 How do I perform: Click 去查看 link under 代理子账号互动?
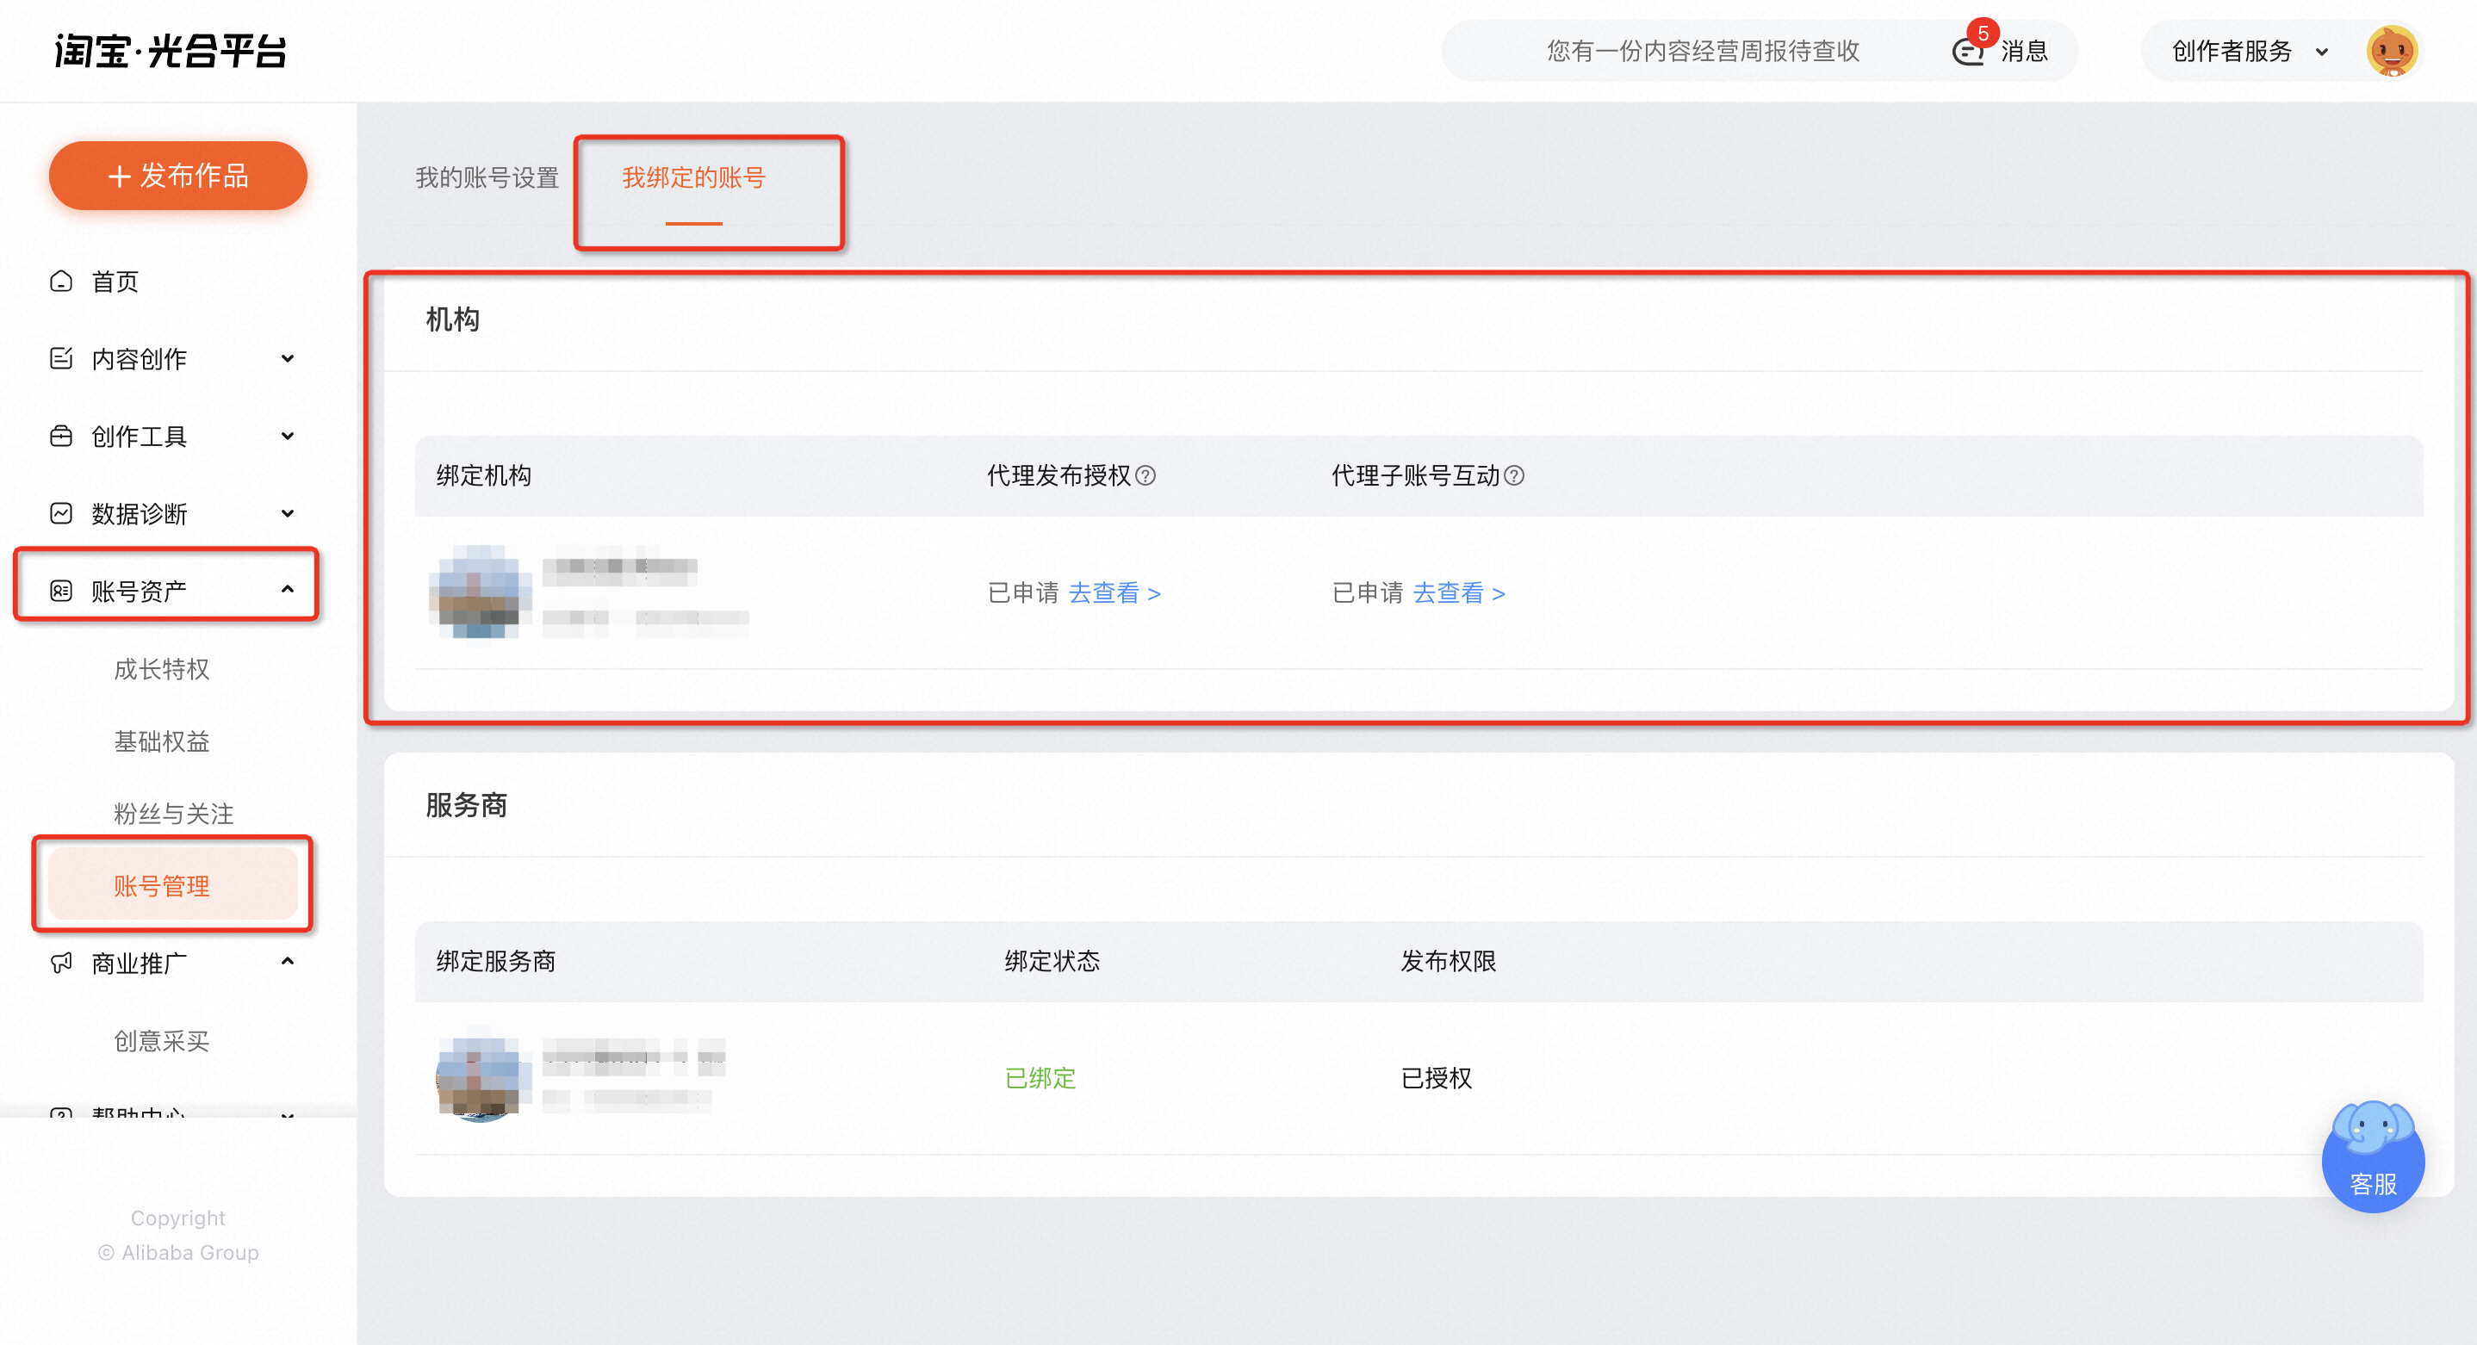click(1459, 593)
